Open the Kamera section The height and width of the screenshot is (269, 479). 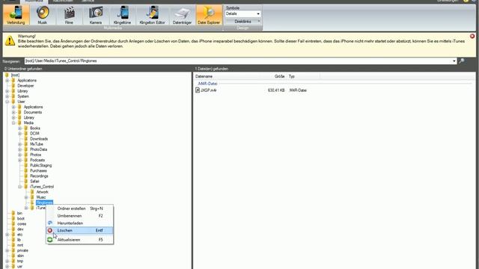click(x=96, y=15)
